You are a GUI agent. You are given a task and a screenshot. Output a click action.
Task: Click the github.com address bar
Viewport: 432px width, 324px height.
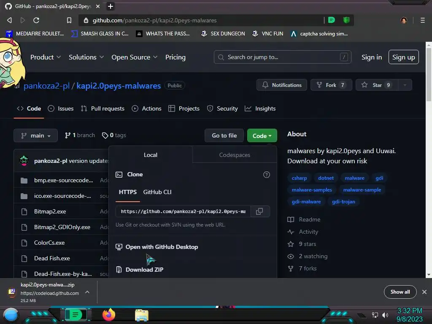tap(201, 20)
